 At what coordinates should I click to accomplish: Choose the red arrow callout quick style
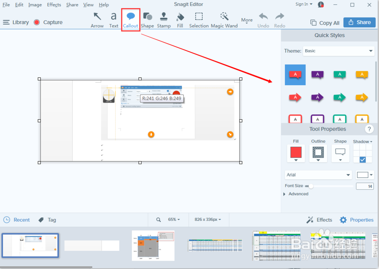295,97
